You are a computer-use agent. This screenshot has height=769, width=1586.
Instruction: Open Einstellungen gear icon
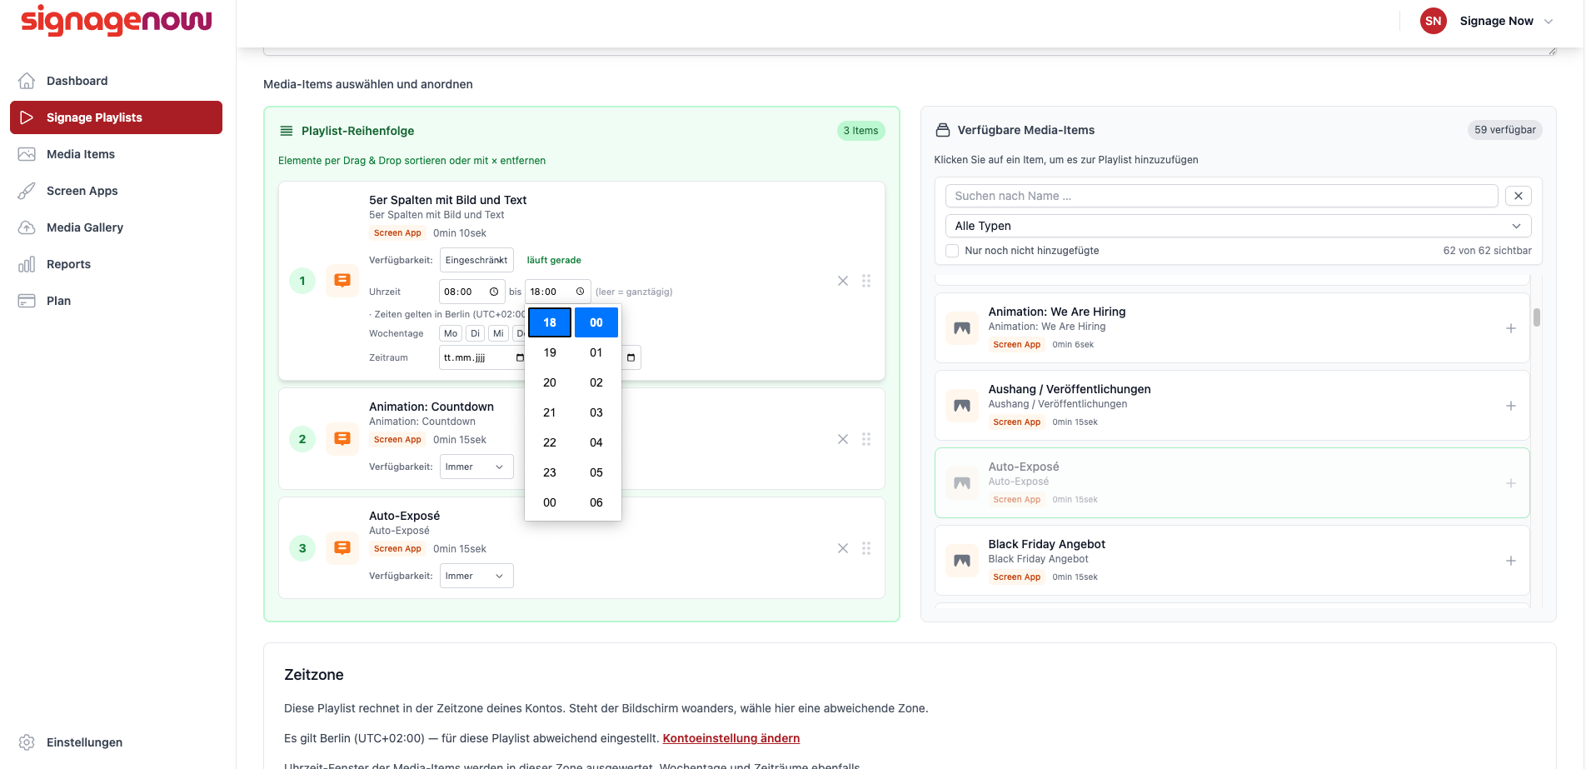(27, 742)
